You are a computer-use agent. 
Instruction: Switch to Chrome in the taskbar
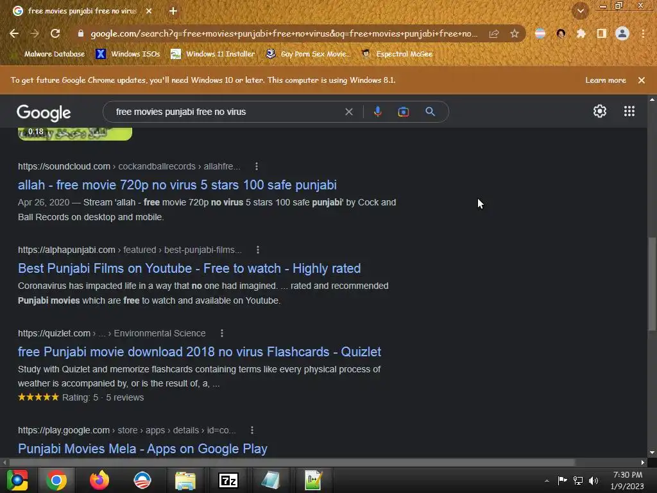56,480
